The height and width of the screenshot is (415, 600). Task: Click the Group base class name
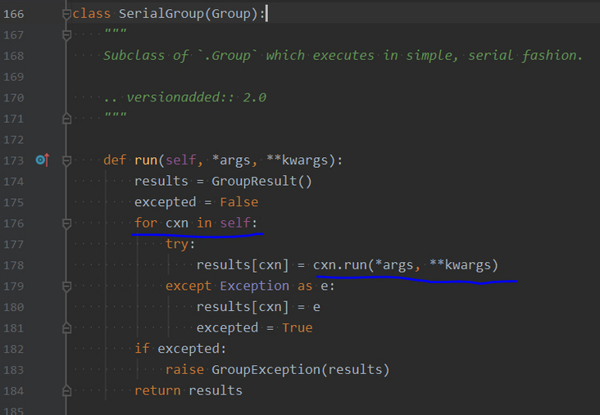[234, 14]
